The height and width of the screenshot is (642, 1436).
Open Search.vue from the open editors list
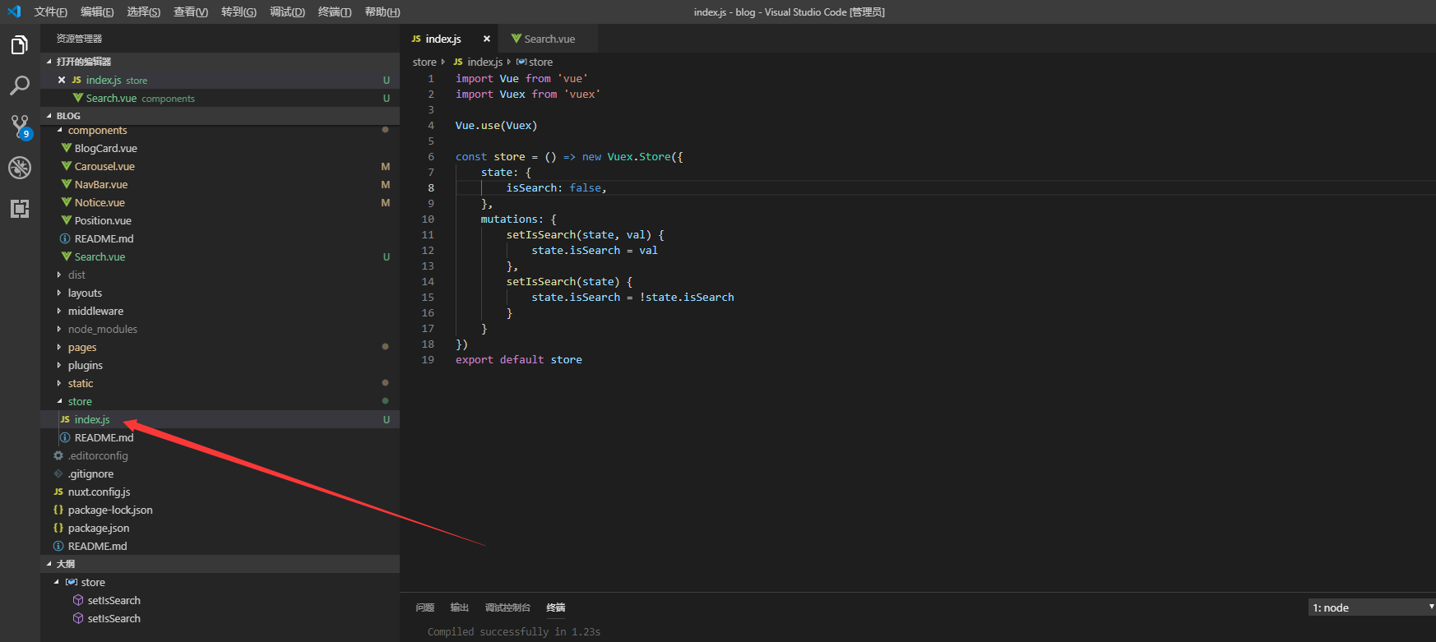[x=220, y=98]
